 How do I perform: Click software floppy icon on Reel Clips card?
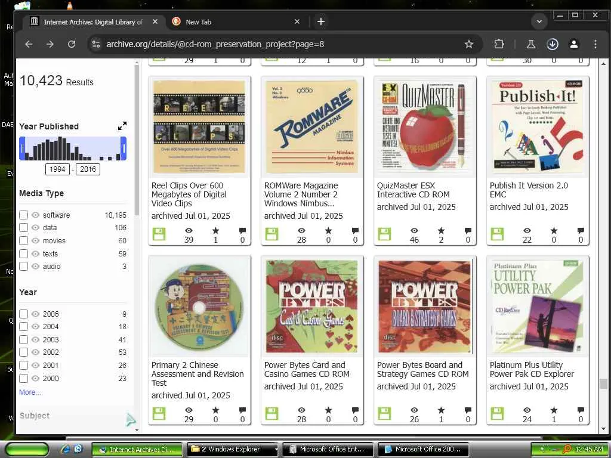[x=159, y=234]
